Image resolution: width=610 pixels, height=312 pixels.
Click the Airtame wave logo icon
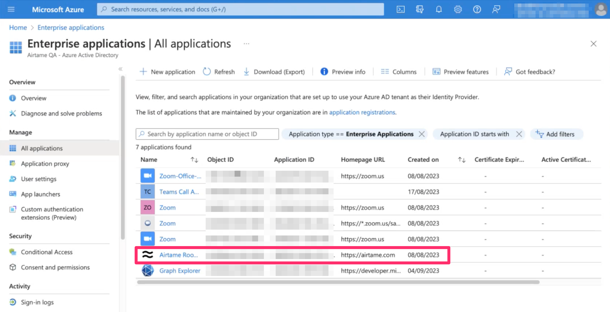point(148,255)
